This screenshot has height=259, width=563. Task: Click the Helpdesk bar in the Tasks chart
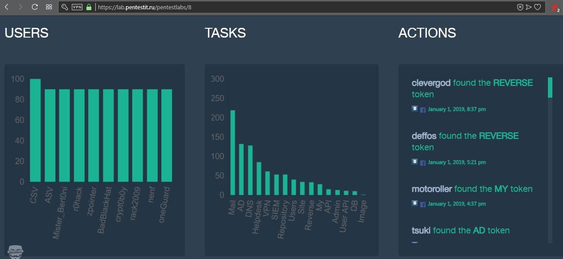click(259, 178)
